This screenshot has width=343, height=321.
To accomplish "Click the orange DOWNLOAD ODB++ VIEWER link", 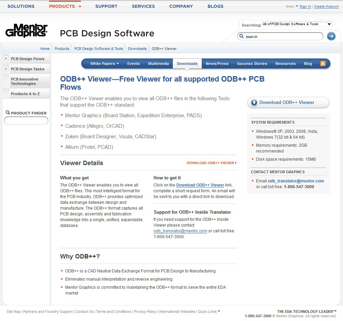I will [212, 163].
